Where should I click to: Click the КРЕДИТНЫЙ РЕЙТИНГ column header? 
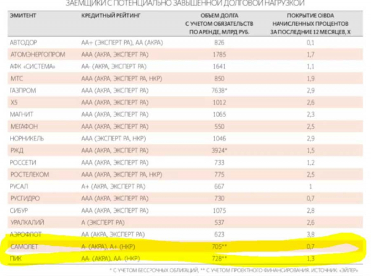pos(107,14)
